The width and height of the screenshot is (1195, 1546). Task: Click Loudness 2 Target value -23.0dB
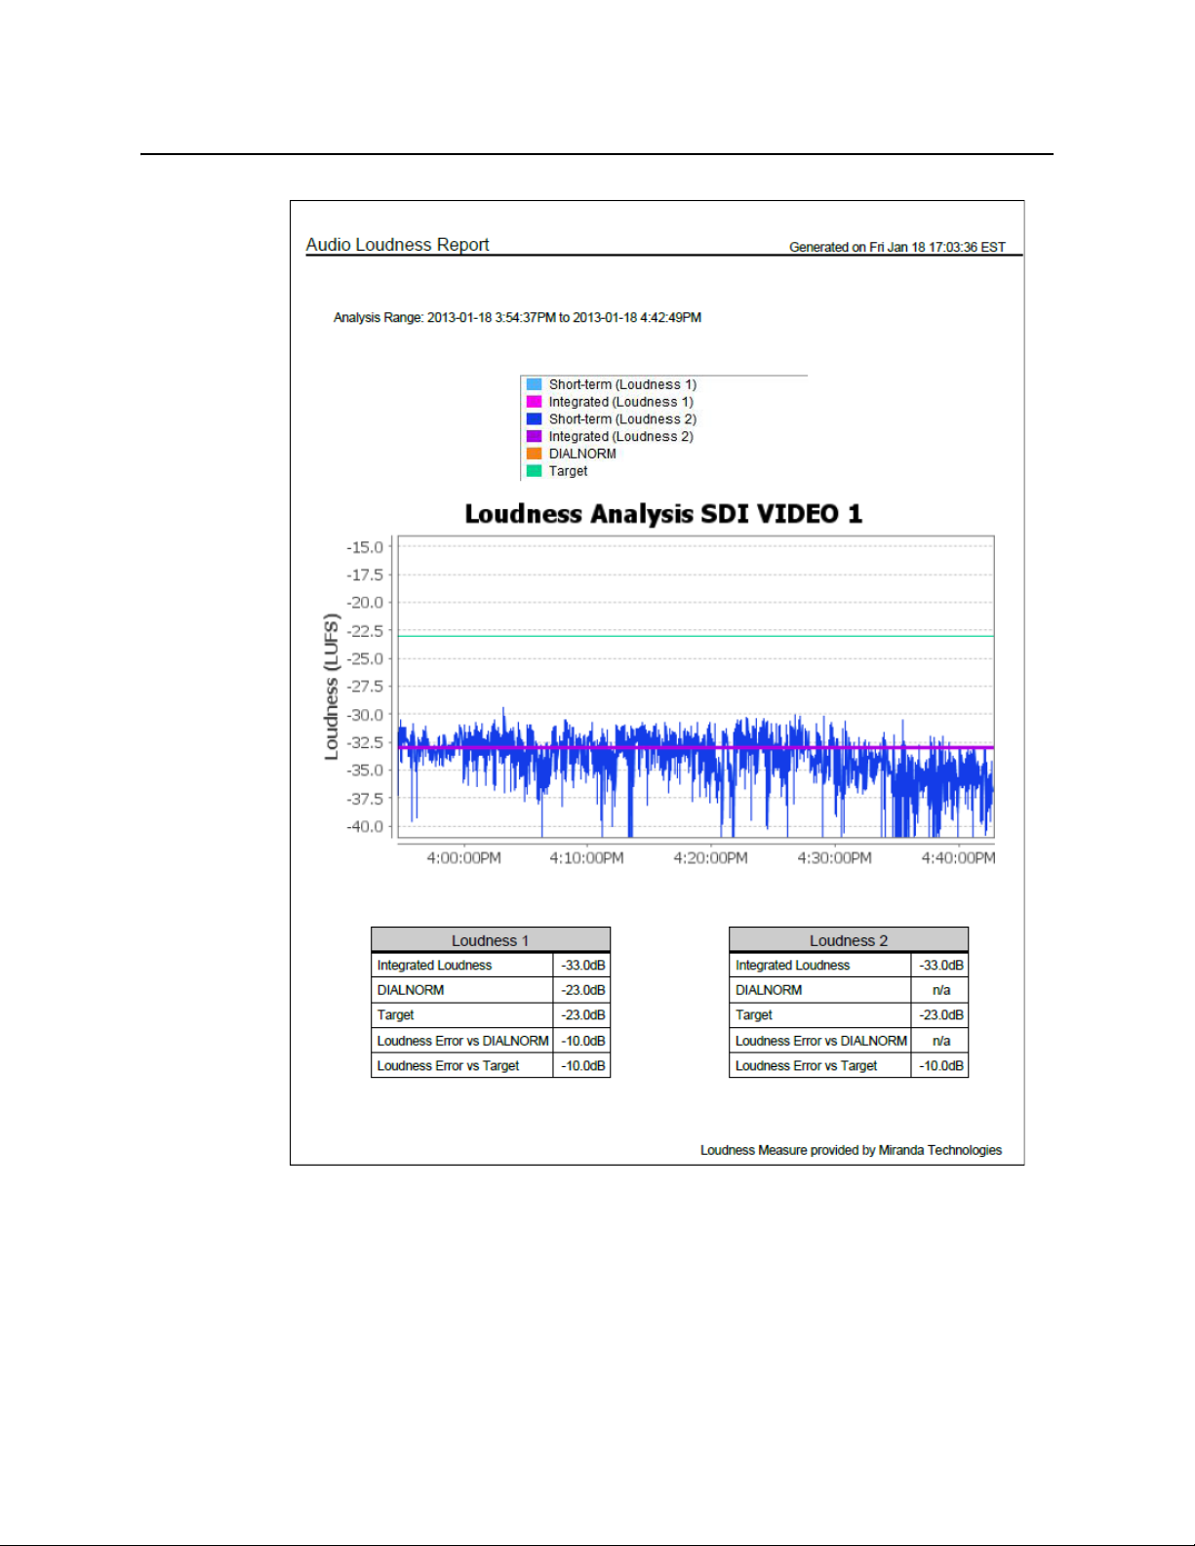click(x=940, y=1015)
